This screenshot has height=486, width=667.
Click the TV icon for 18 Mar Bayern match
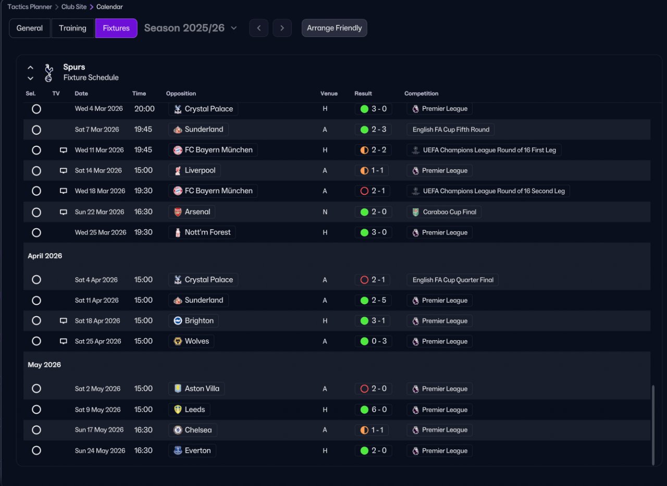point(64,191)
